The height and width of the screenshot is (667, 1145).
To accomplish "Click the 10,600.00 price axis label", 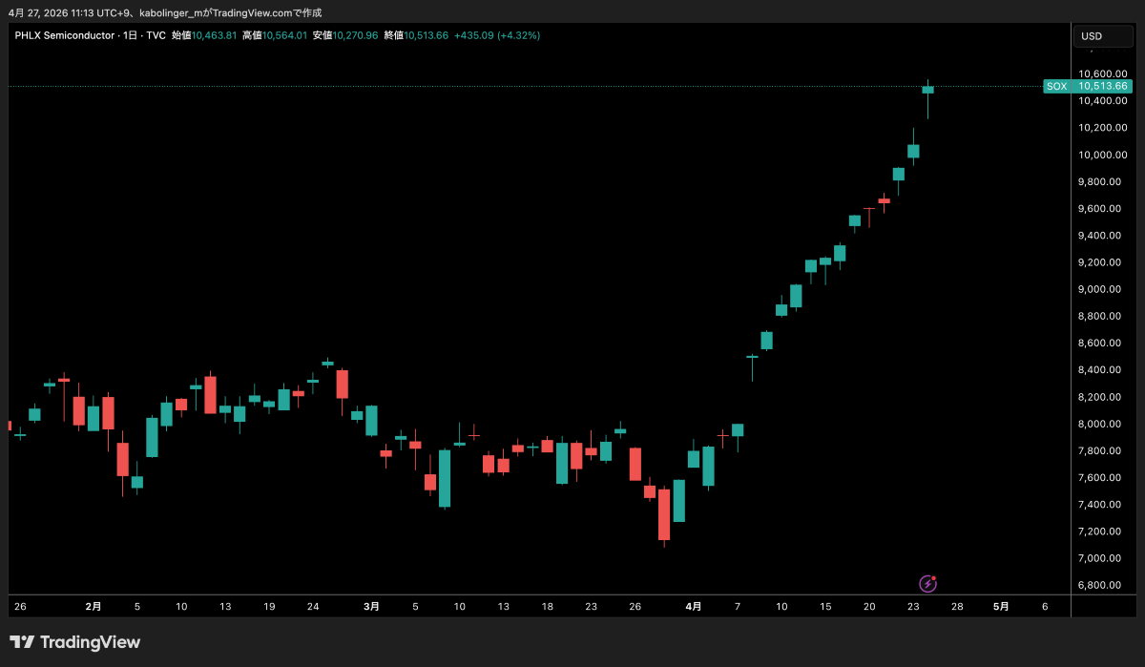I will [1103, 74].
